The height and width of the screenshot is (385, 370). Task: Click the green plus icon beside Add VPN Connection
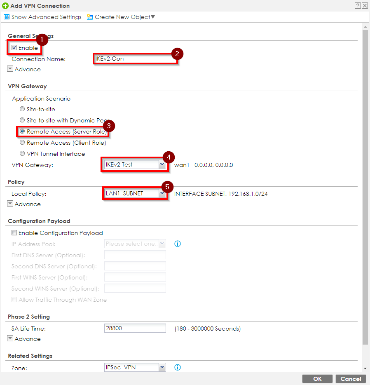(5, 6)
